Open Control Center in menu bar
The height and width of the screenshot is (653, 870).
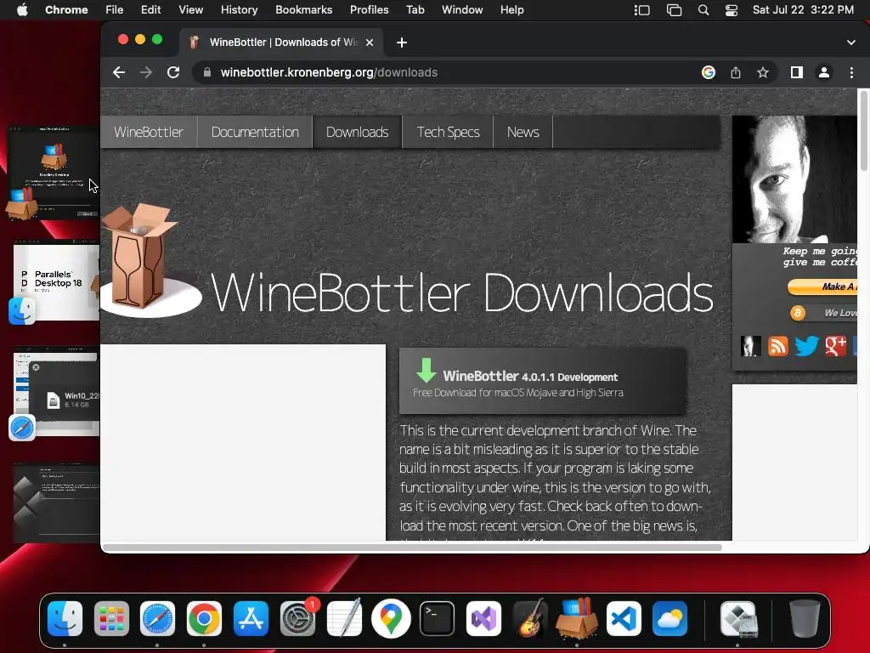(732, 10)
